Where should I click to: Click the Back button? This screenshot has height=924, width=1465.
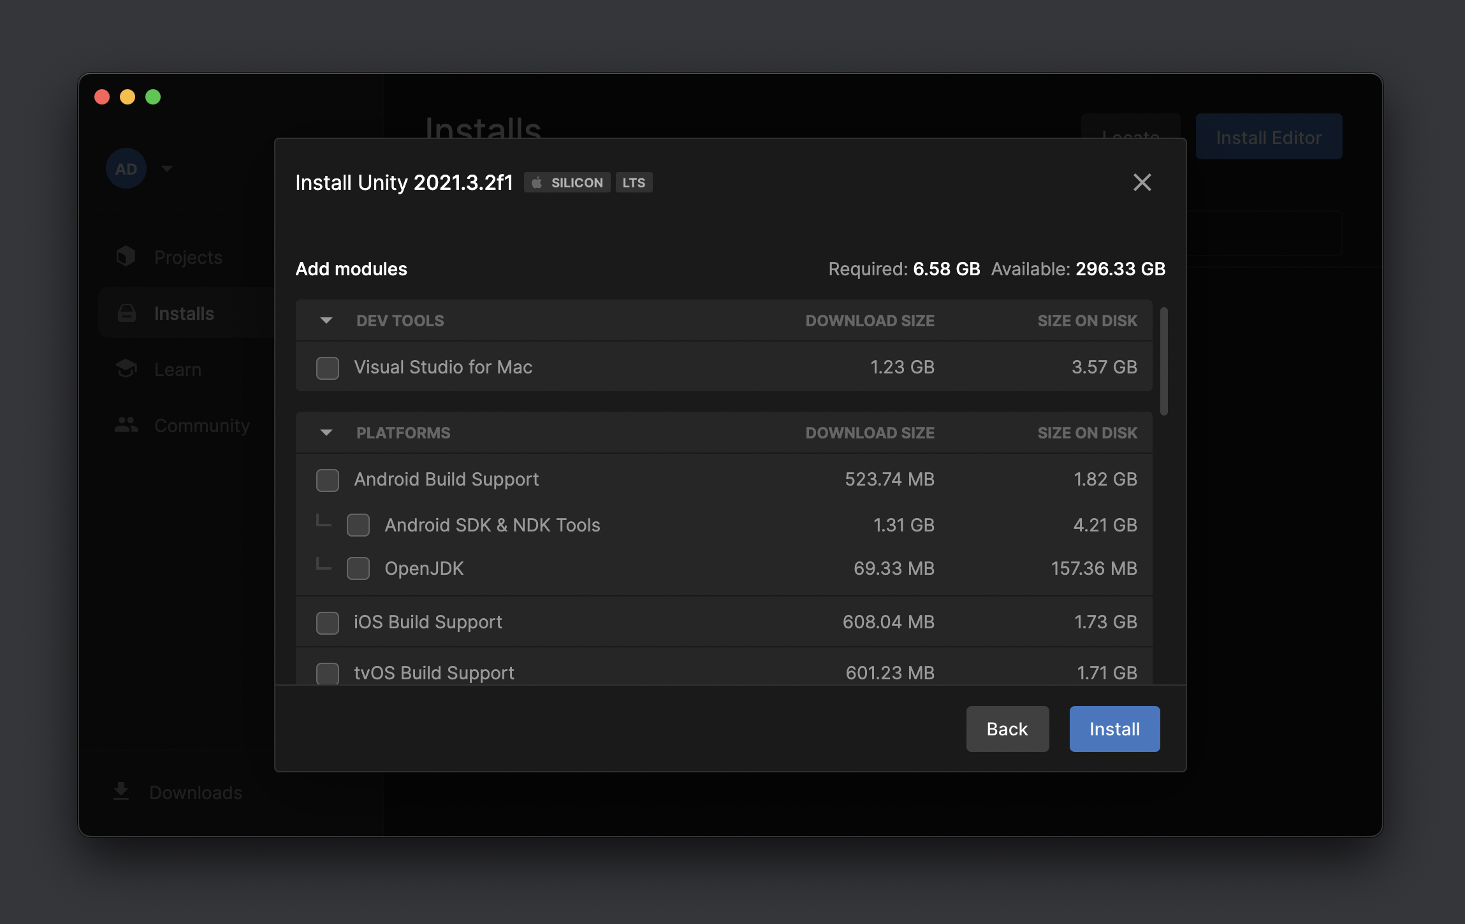coord(1007,729)
